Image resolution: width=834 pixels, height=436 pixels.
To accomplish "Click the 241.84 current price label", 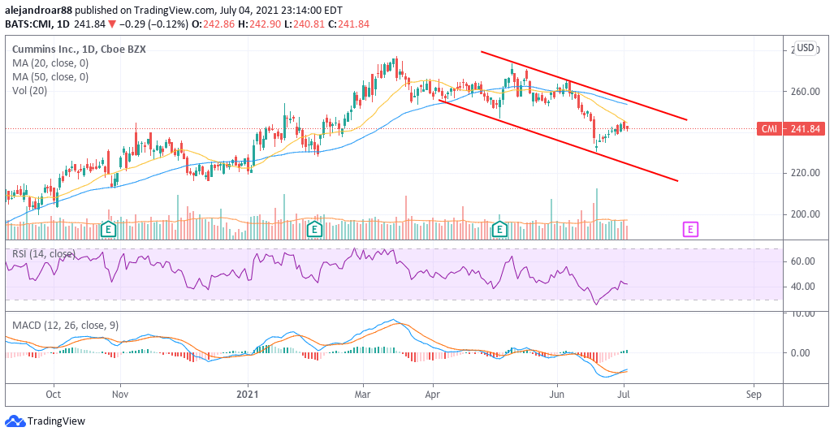I will [x=805, y=128].
